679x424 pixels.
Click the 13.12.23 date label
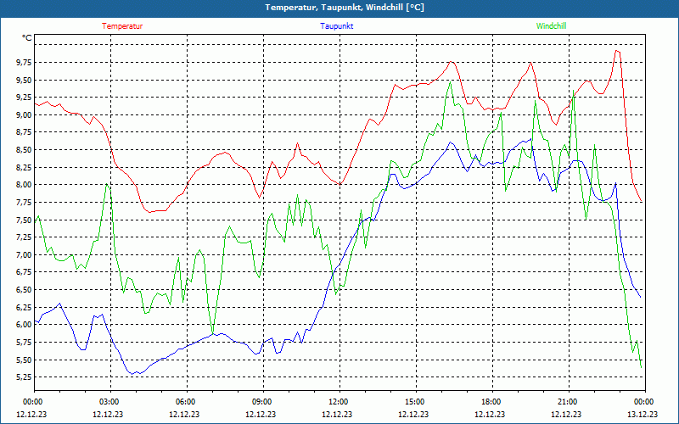[643, 414]
